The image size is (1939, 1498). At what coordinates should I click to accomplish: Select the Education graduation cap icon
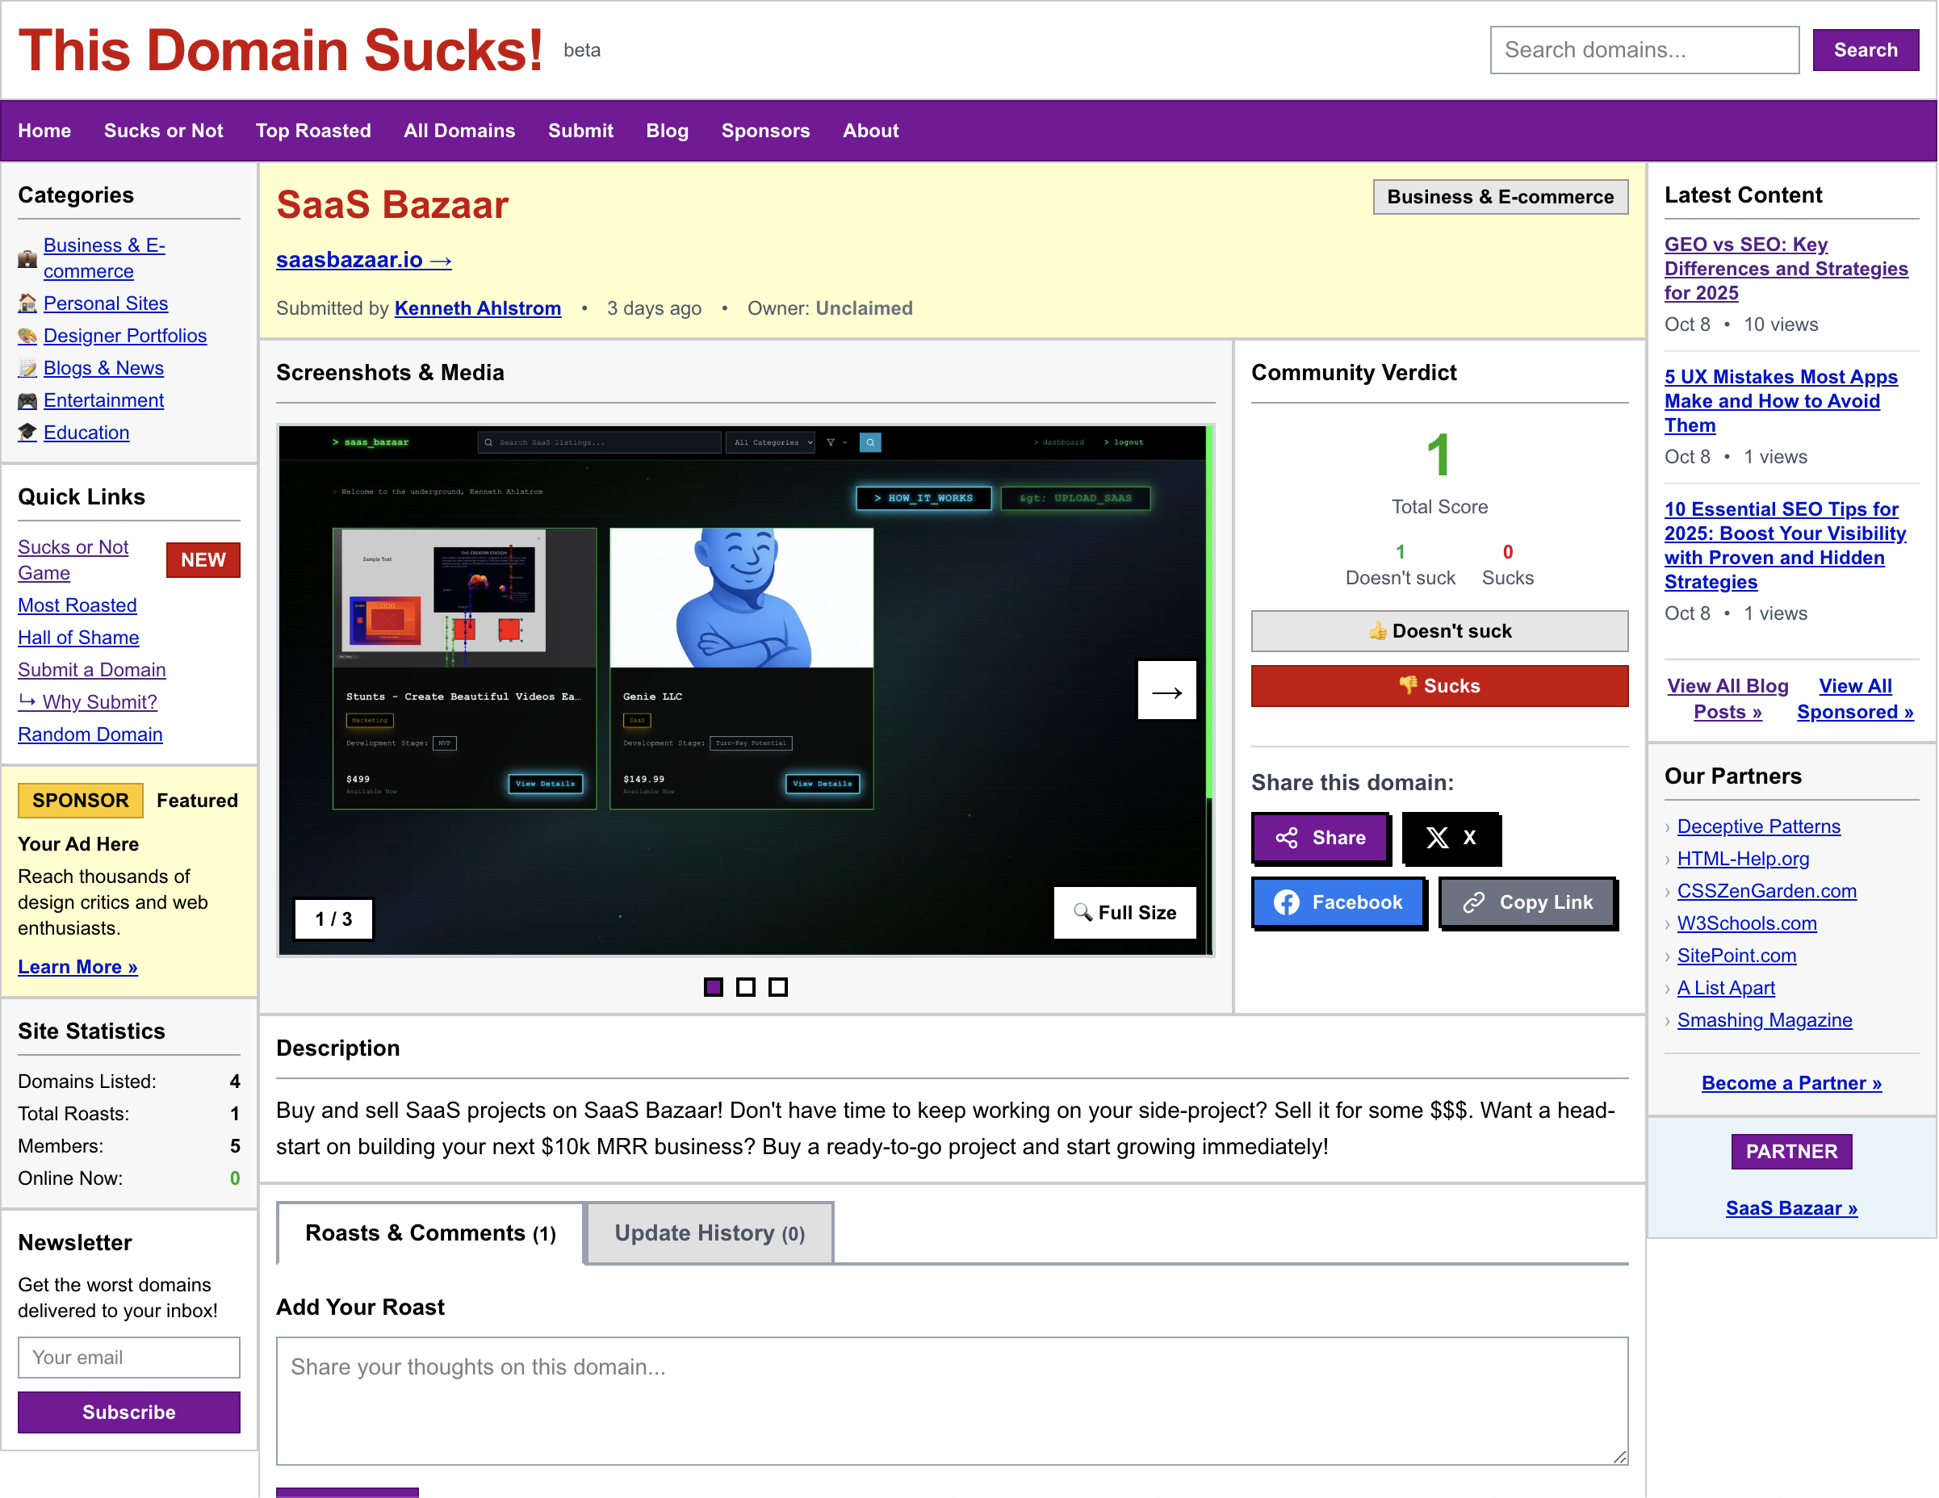[x=28, y=432]
